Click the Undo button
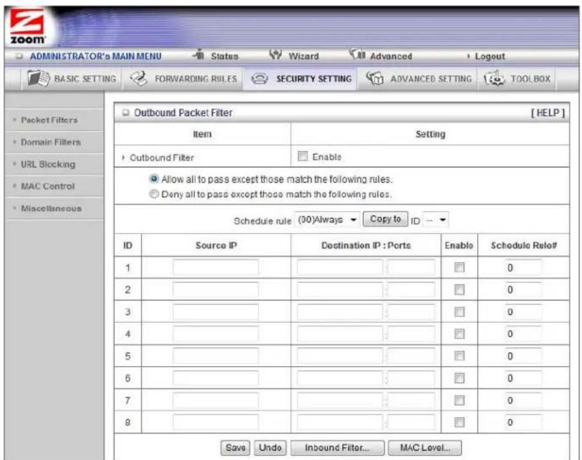The width and height of the screenshot is (582, 460). point(270,448)
